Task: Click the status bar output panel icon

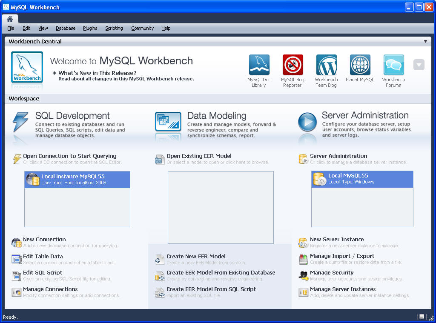Action: click(x=422, y=317)
